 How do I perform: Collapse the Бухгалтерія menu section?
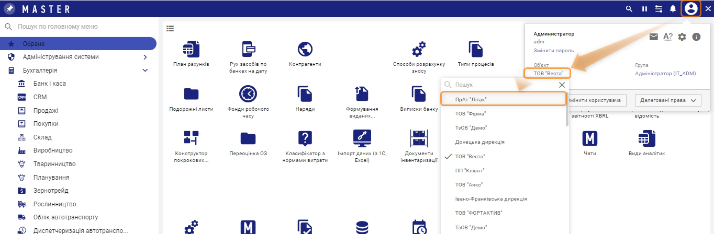pyautogui.click(x=145, y=71)
